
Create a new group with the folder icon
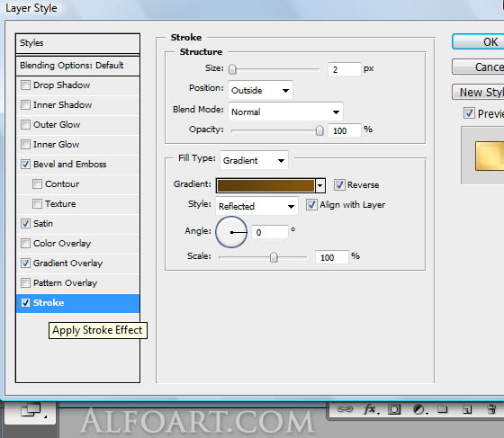pyautogui.click(x=443, y=409)
